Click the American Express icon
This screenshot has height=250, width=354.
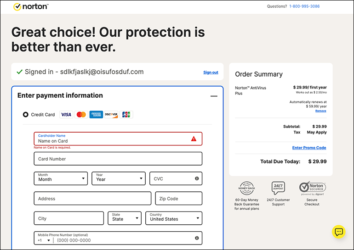(96, 115)
